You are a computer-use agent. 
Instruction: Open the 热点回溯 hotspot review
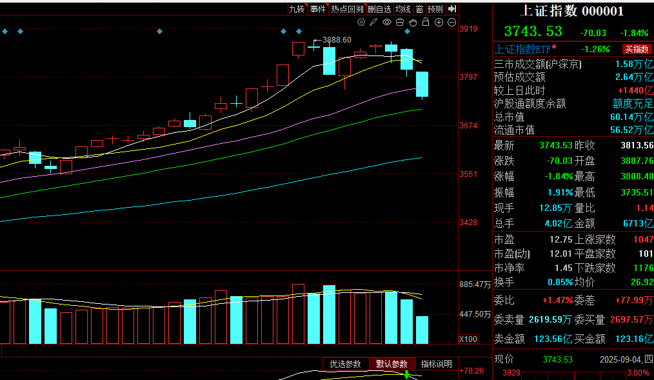coord(347,9)
